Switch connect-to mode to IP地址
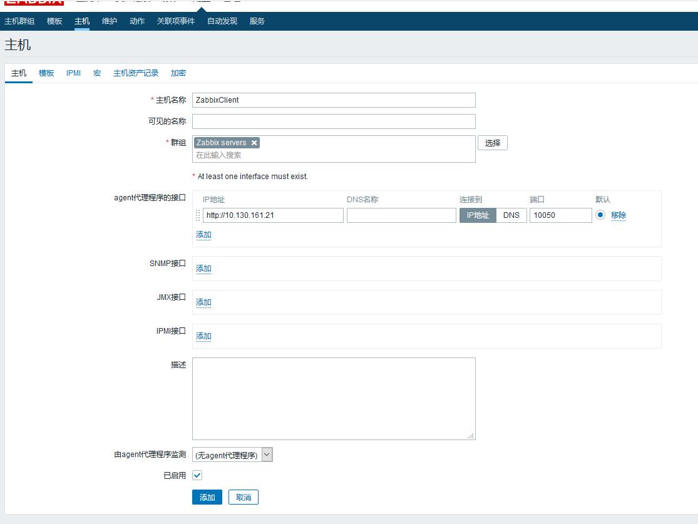The image size is (698, 524). [x=478, y=215]
